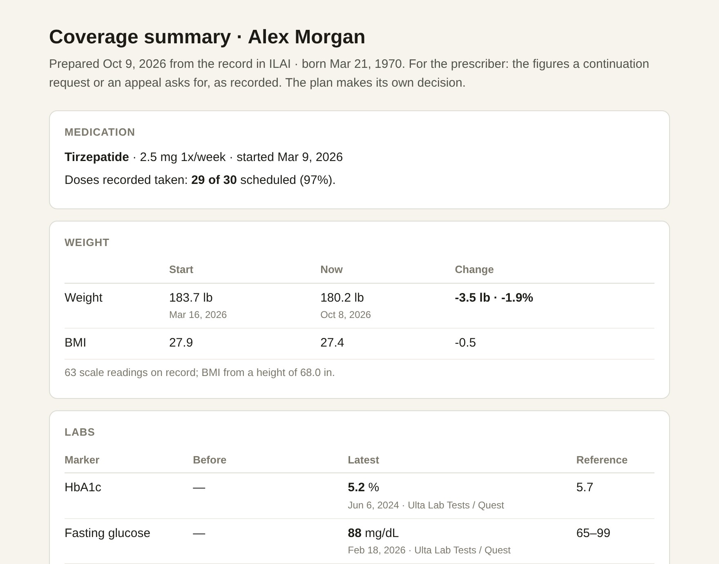Select the Oct 8, 2026 weigh-in date
Screen dimensions: 719x564
pos(346,315)
